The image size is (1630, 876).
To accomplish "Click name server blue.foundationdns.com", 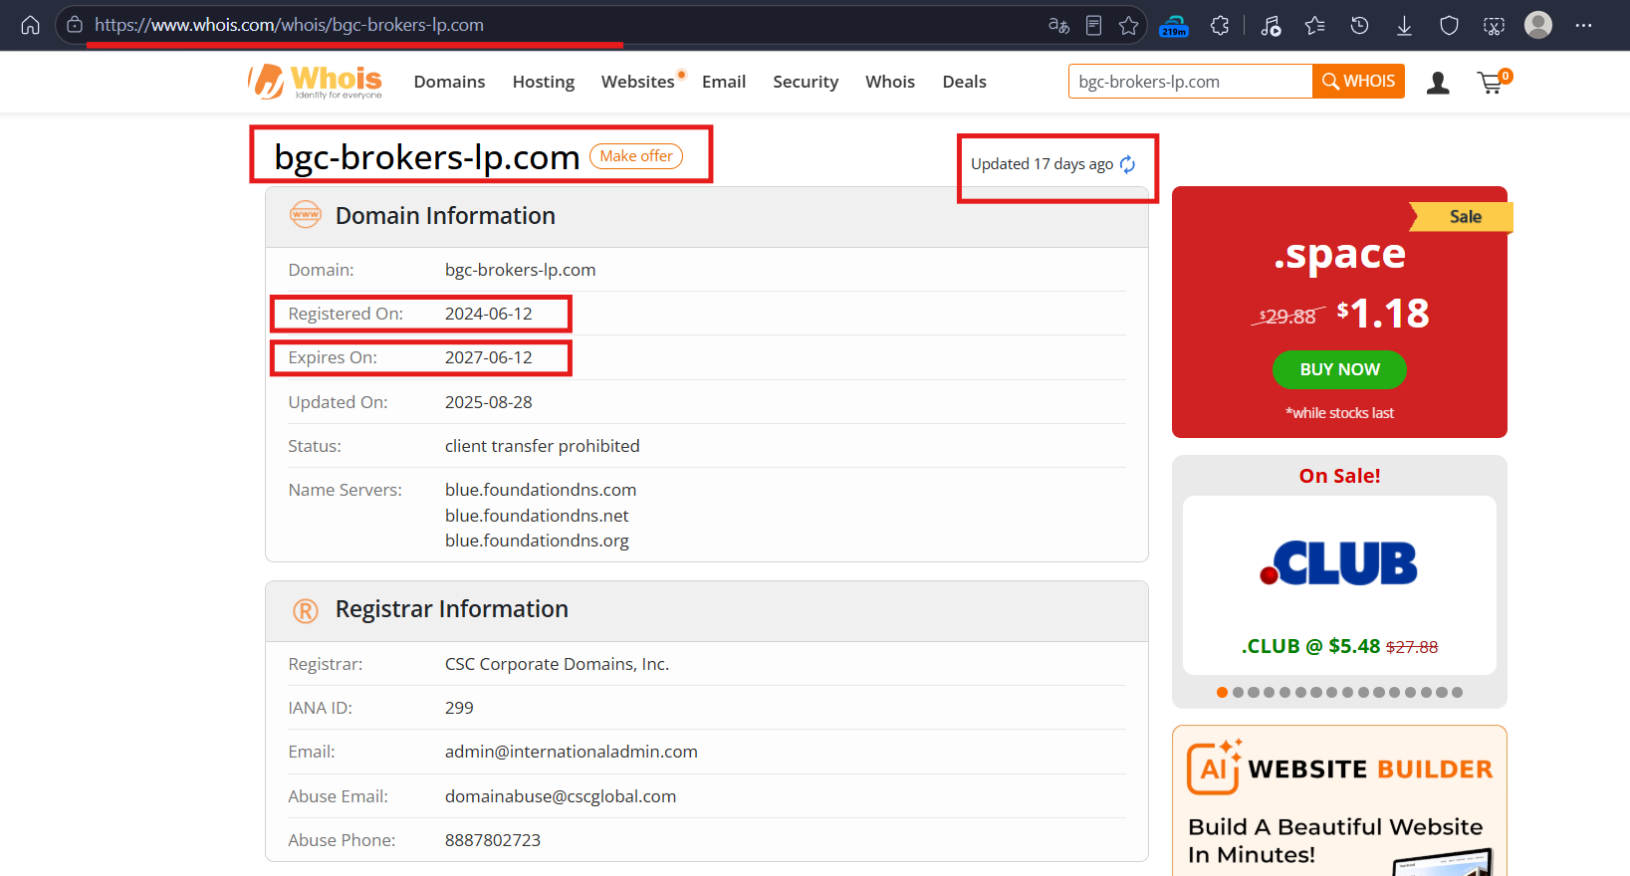I will [x=541, y=490].
